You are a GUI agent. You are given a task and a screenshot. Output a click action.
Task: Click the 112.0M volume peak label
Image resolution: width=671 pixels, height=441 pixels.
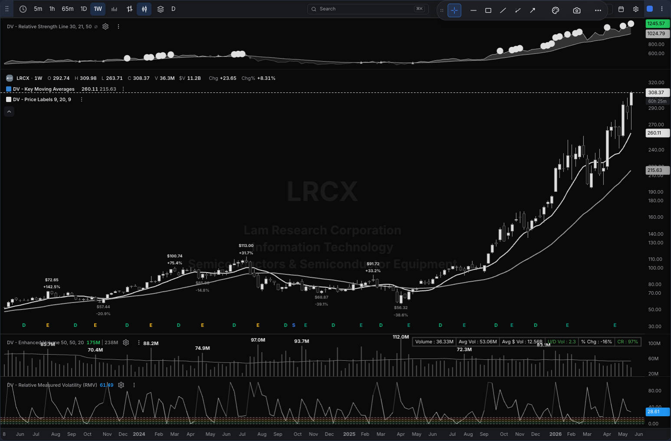tap(401, 337)
